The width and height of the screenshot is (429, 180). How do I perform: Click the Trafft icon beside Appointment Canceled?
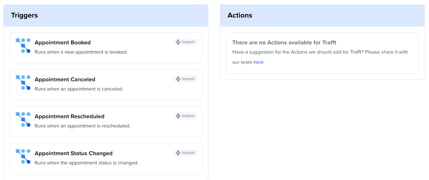tap(23, 82)
